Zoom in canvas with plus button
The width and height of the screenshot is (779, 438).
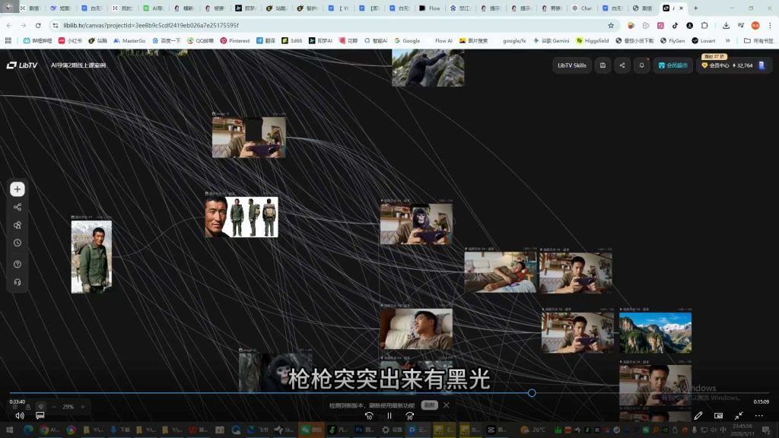pyautogui.click(x=82, y=407)
